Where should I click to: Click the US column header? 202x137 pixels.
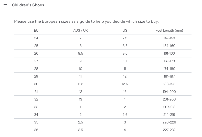point(125,30)
